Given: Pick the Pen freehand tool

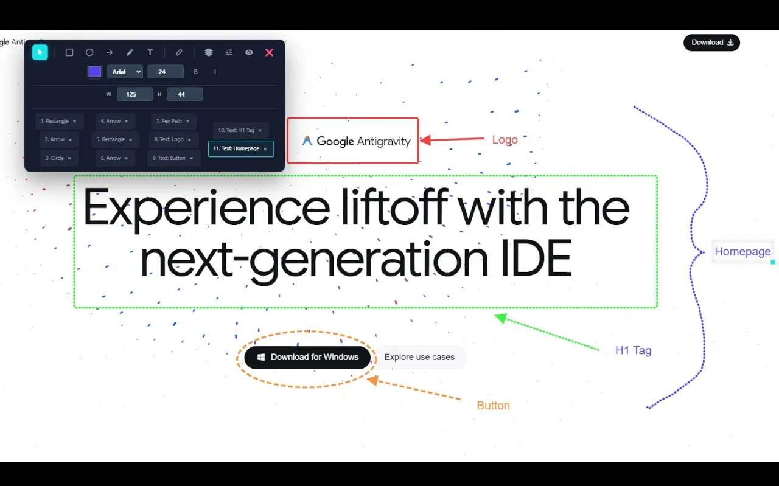Looking at the screenshot, I should point(130,53).
